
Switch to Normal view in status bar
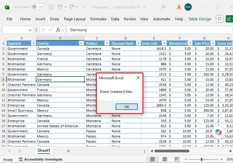(153, 159)
